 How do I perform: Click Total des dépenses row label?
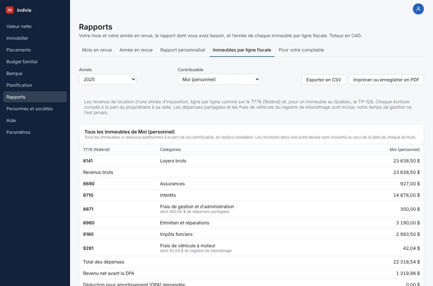103,262
